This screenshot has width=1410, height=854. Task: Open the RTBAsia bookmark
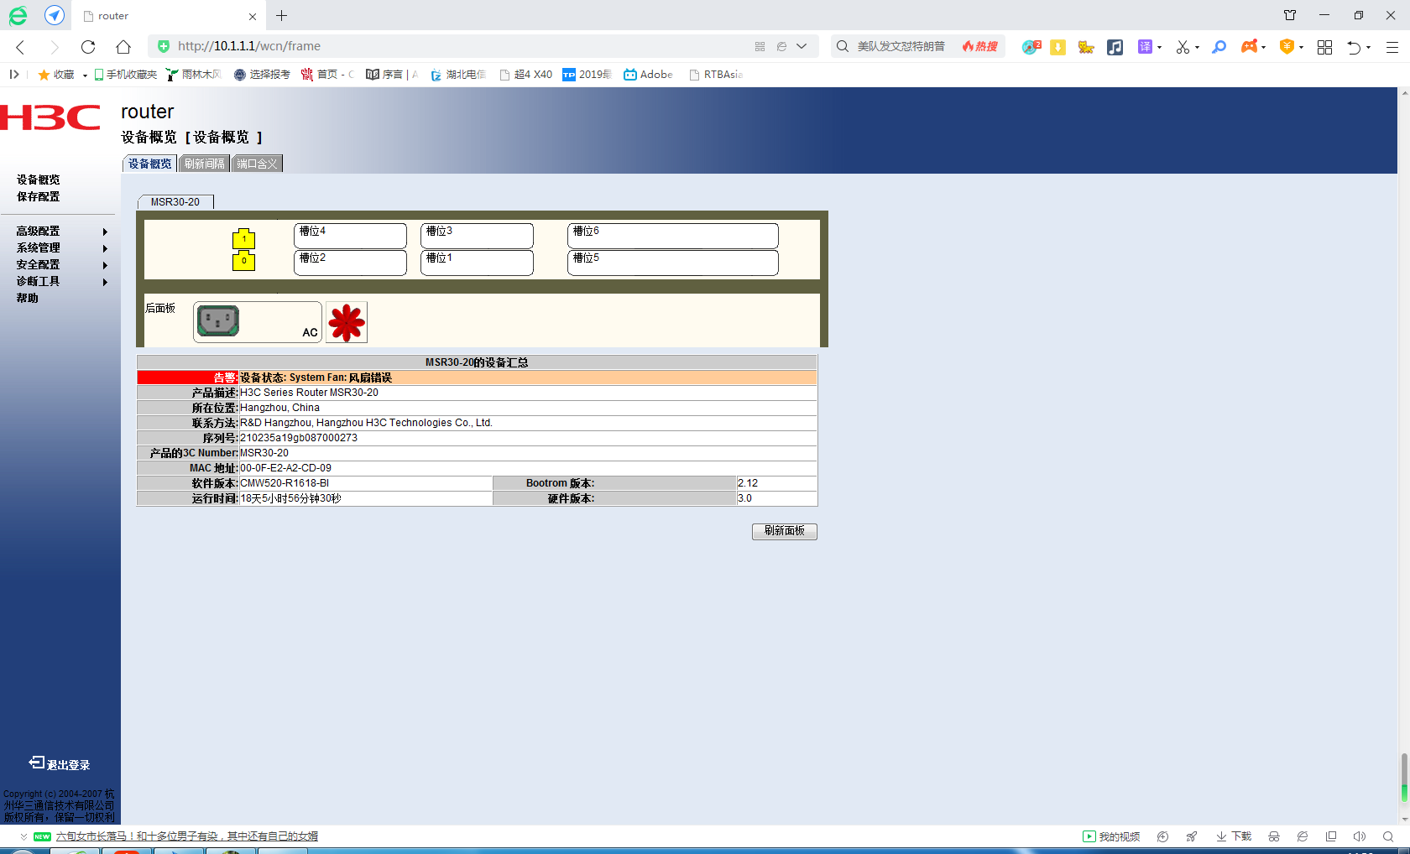click(716, 75)
